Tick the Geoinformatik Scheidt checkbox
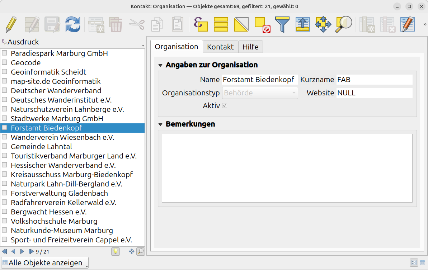Screen dimensions: 428x270 tap(4, 71)
